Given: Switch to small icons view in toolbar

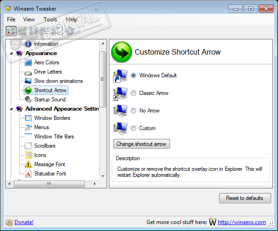Looking at the screenshot, I should pyautogui.click(x=22, y=31).
